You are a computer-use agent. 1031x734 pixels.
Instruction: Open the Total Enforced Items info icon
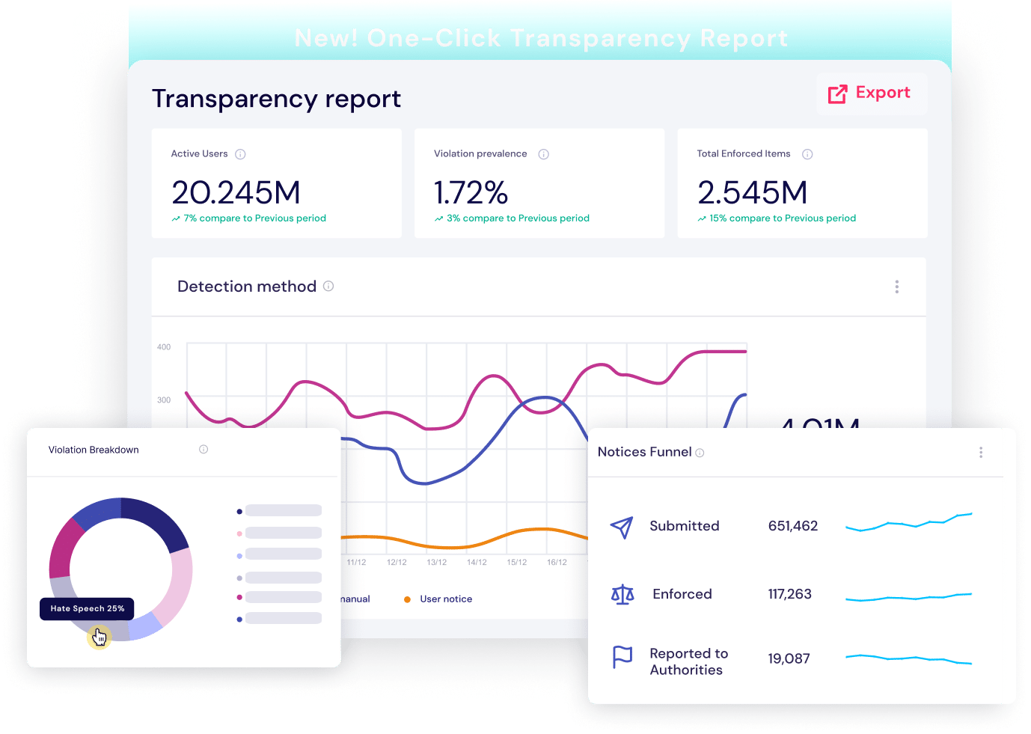tap(807, 154)
